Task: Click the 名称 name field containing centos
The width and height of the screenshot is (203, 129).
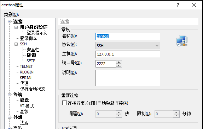Action: (128, 36)
